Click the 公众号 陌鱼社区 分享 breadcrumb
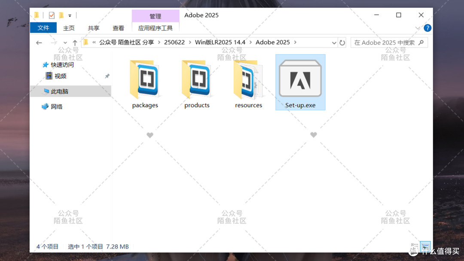This screenshot has height=261, width=464. click(126, 42)
